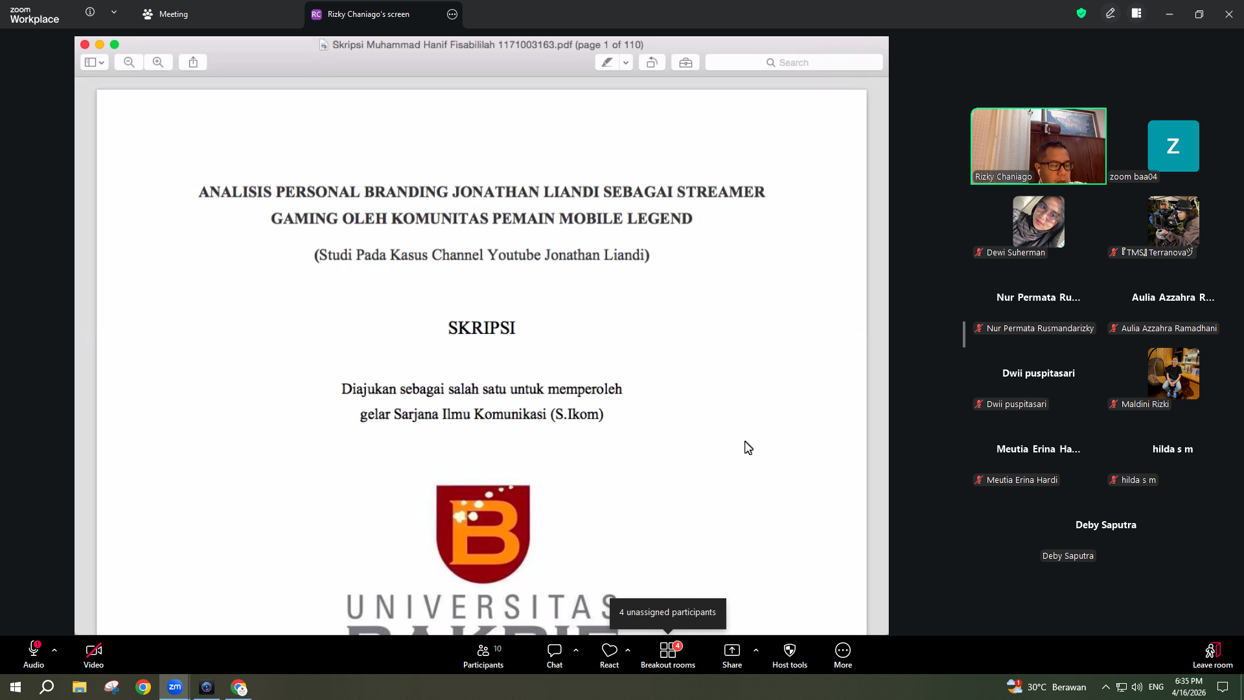Select Deby Saputra name label
Viewport: 1244px width, 700px height.
[x=1068, y=556]
